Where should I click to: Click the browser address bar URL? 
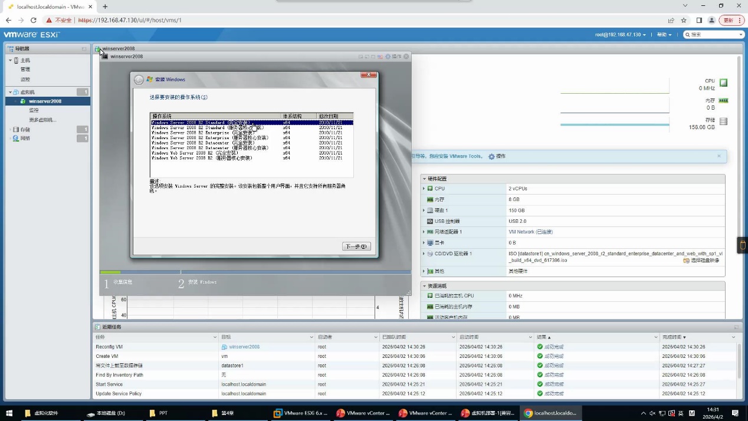(x=129, y=20)
